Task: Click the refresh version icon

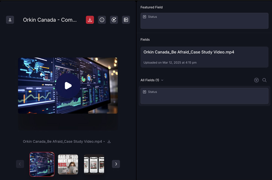Action: tap(114, 20)
